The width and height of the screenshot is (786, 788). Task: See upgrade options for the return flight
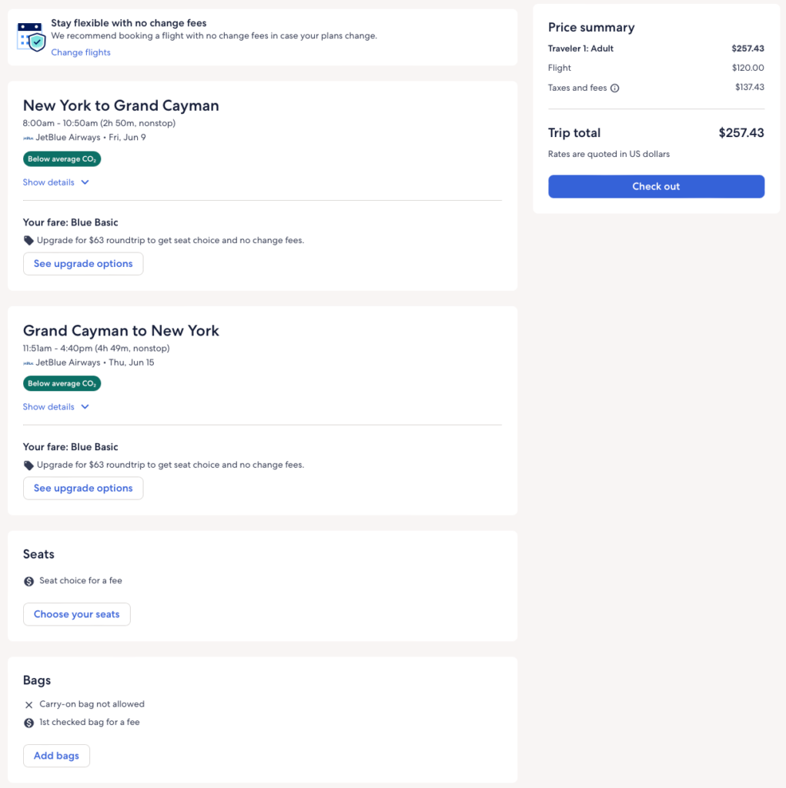click(83, 489)
